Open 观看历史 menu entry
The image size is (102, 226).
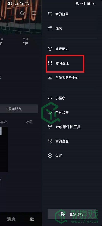point(72,49)
